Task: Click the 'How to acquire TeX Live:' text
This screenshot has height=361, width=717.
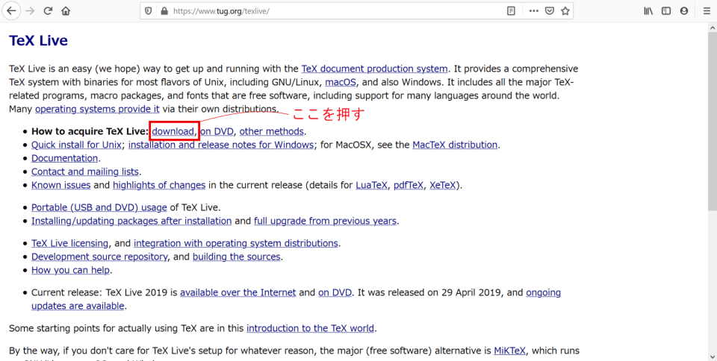Action: (90, 131)
